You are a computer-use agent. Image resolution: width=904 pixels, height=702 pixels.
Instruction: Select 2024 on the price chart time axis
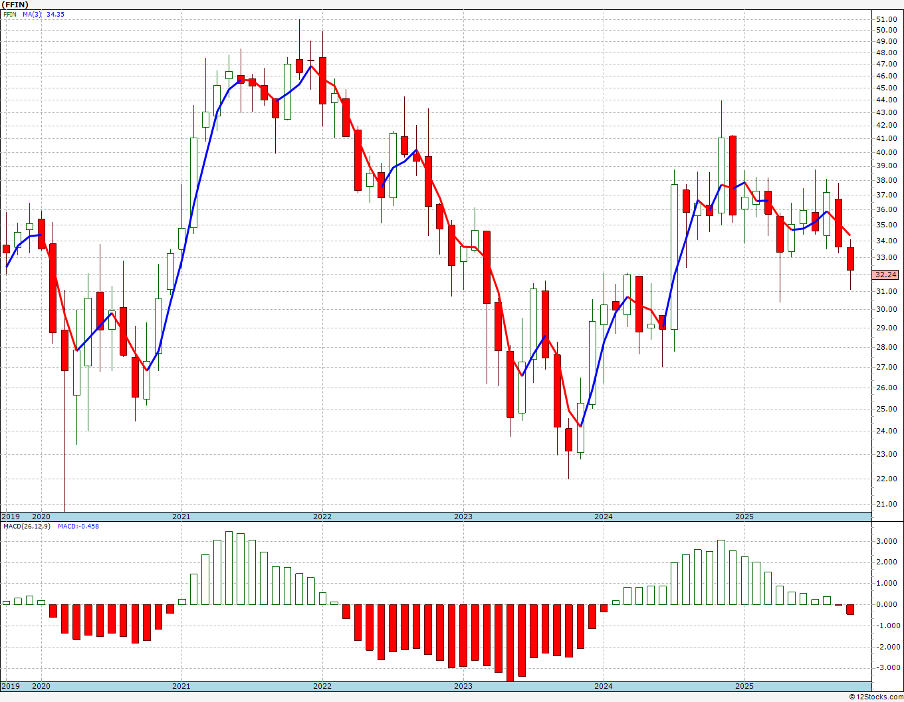point(604,517)
